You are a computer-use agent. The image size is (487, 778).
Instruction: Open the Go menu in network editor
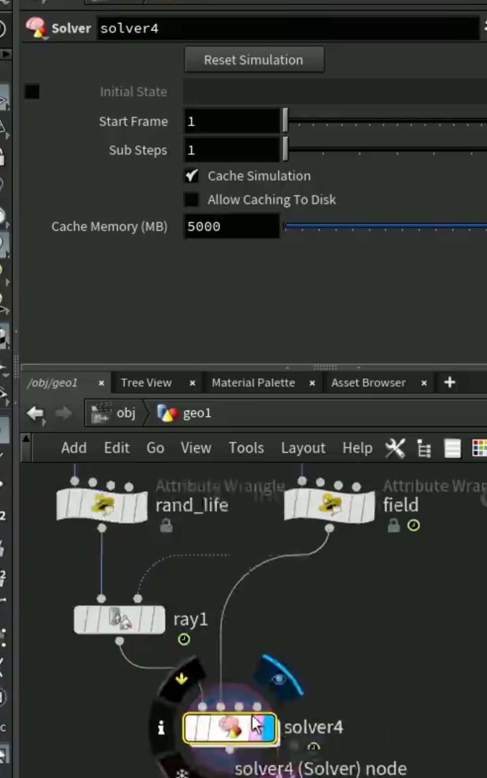click(155, 448)
